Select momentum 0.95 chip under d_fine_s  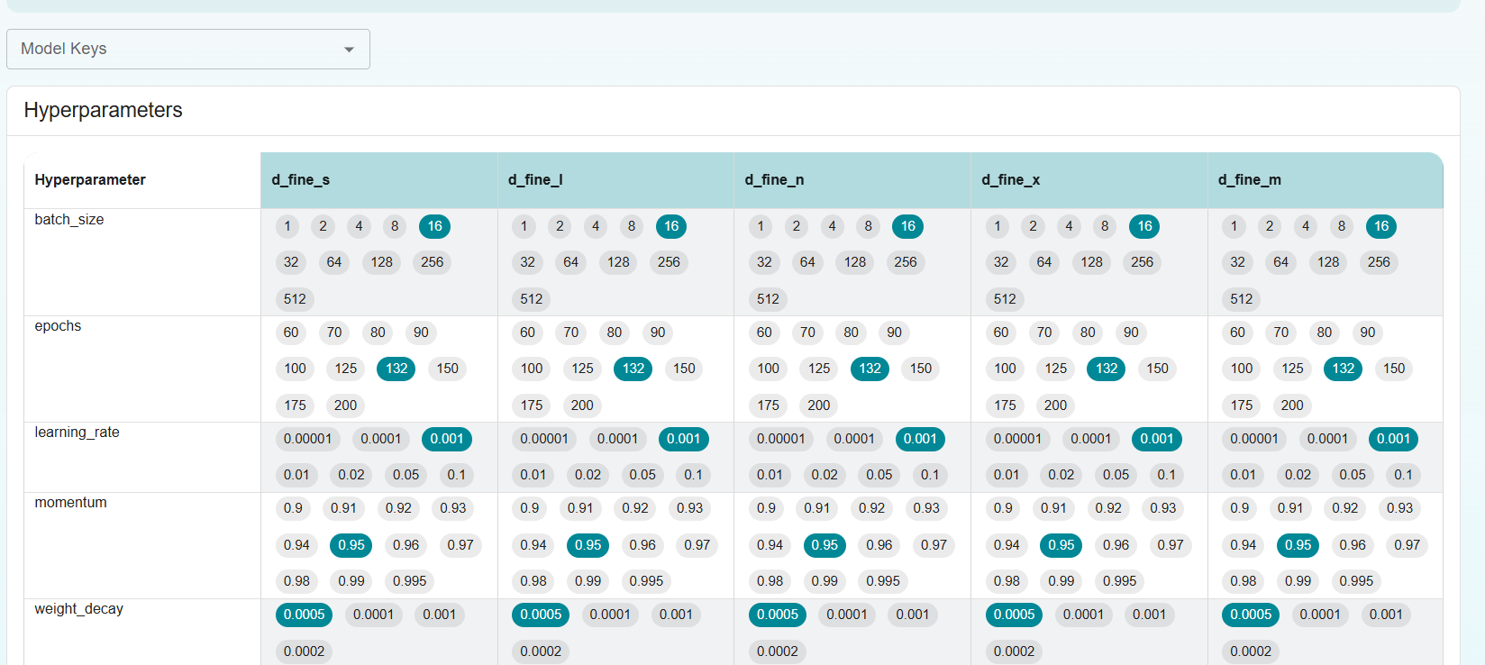[351, 545]
